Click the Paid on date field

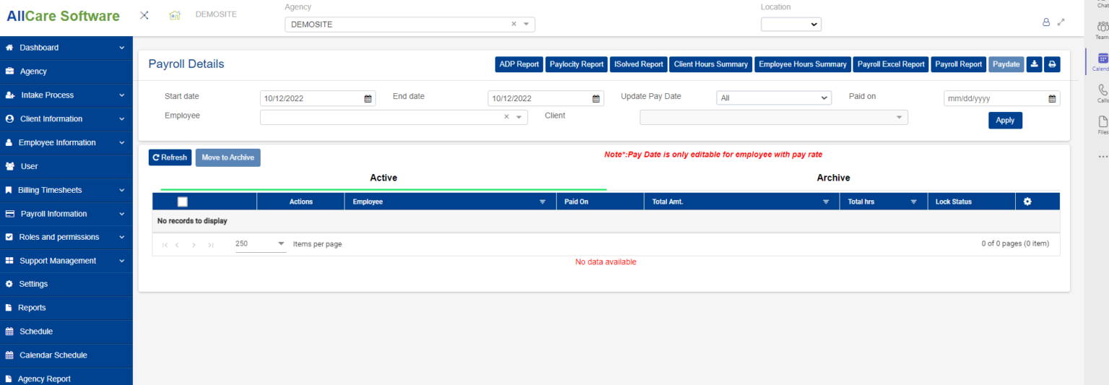click(x=1002, y=98)
